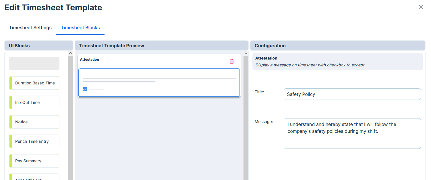431x180 pixels.
Task: Select the Timesheet Blocks tab
Action: (x=80, y=28)
